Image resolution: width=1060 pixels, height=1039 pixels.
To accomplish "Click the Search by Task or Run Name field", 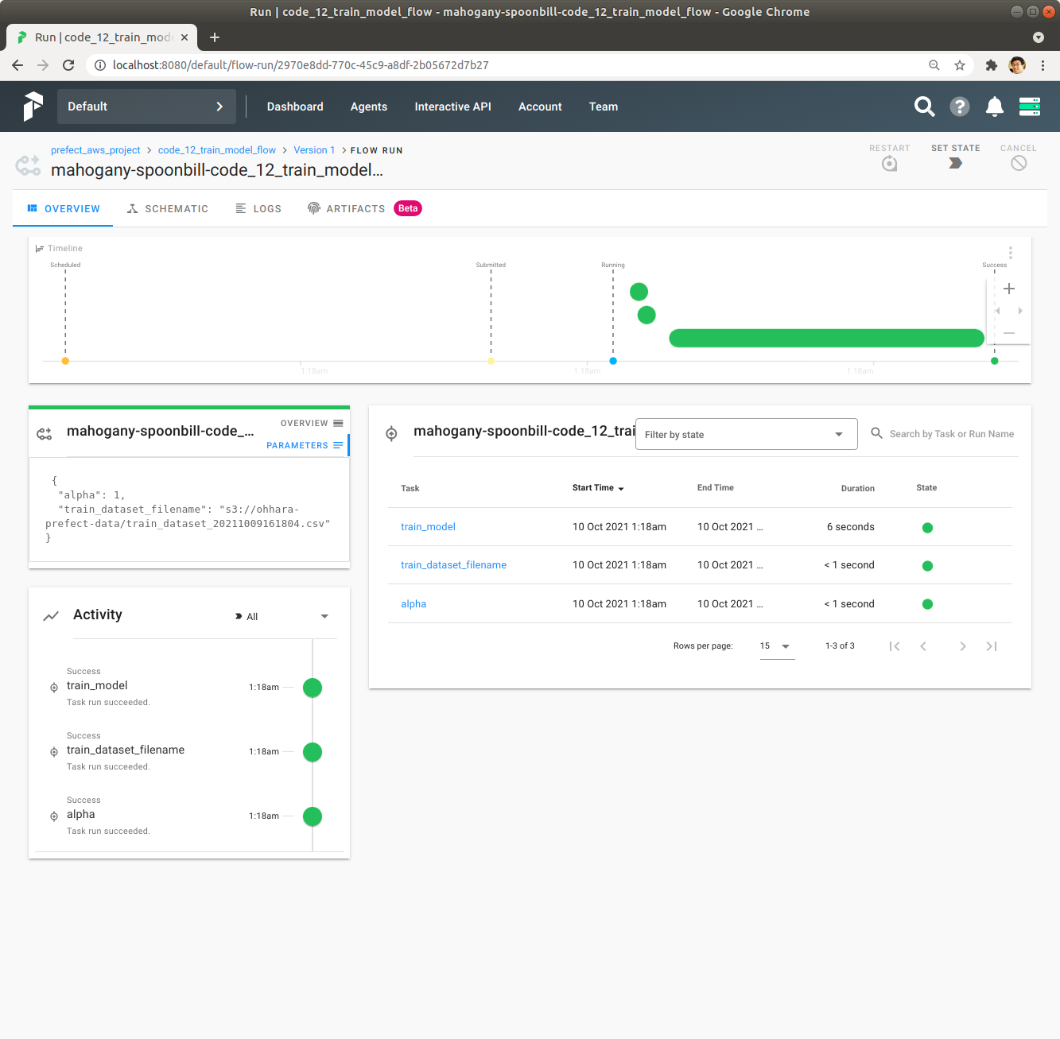I will (952, 434).
